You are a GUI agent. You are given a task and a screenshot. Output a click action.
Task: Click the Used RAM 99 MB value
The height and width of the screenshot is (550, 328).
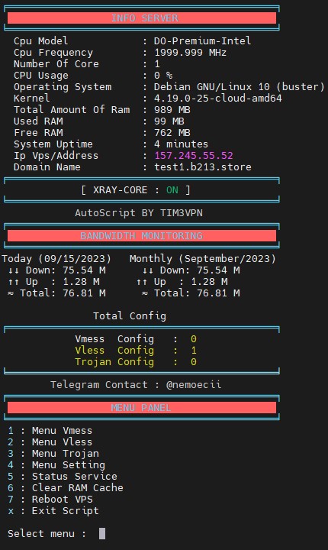click(x=169, y=121)
